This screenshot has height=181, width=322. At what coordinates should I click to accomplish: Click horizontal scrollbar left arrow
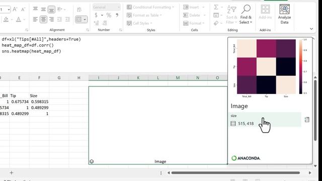(x=169, y=173)
